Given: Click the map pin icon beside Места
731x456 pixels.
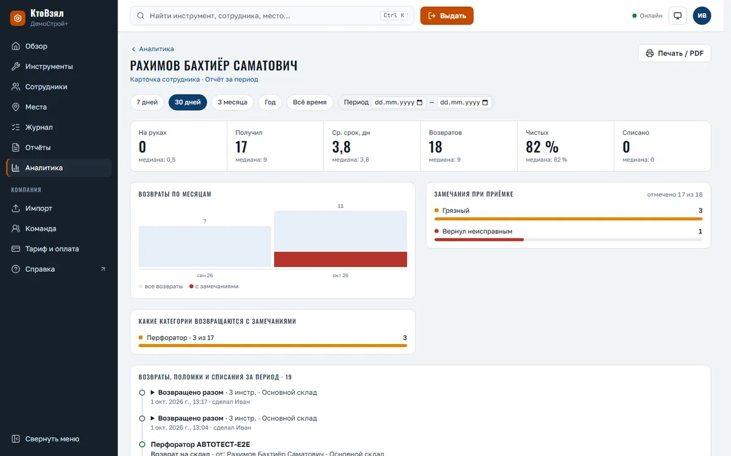Looking at the screenshot, I should [16, 107].
